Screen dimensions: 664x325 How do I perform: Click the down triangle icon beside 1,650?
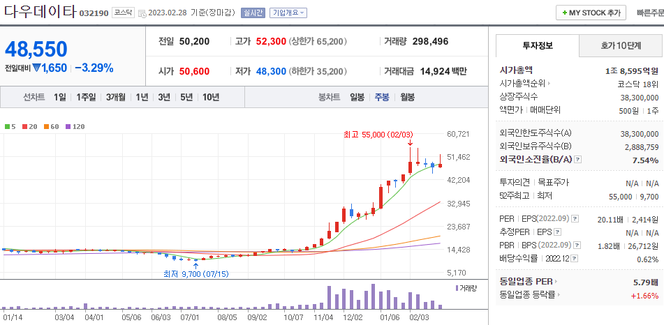(36, 68)
